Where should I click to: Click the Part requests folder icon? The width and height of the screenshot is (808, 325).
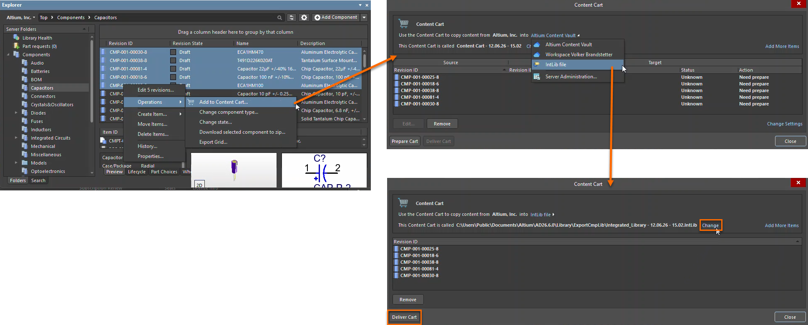(17, 46)
